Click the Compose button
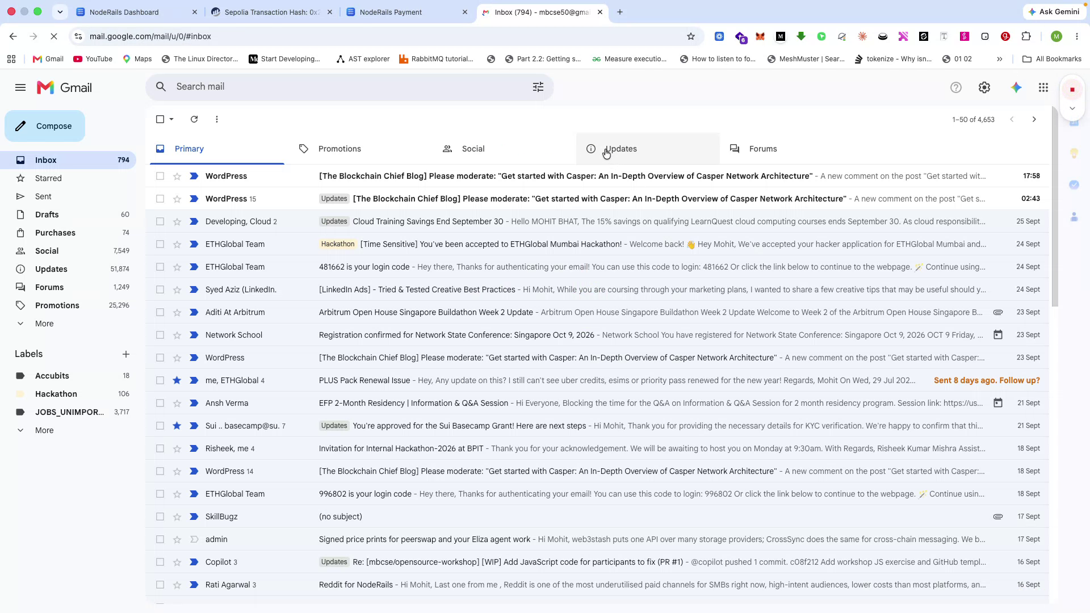The width and height of the screenshot is (1090, 613). tap(45, 126)
